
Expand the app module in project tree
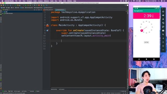pyautogui.click(x=2, y=12)
